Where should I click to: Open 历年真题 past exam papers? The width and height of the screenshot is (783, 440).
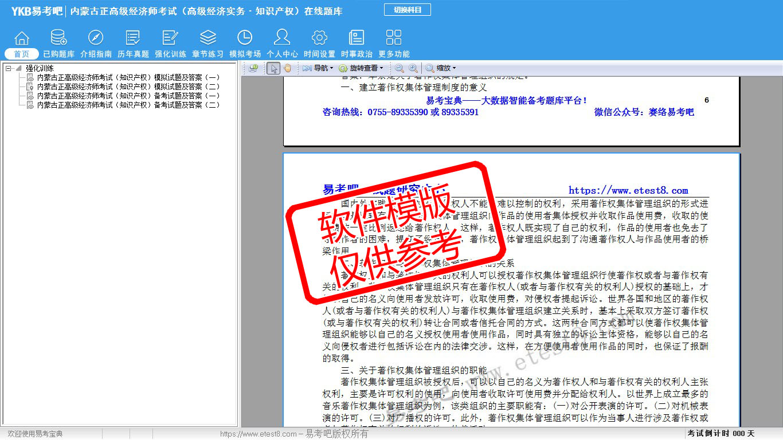(x=133, y=45)
